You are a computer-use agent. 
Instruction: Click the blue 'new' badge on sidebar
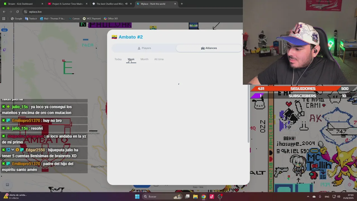[x=4, y=30]
